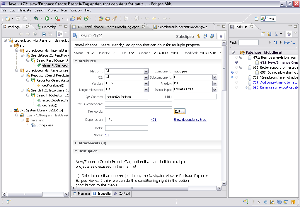The height and width of the screenshot is (207, 300).
Task: Toggle active-task button in Issue 472 header
Action: (221, 36)
